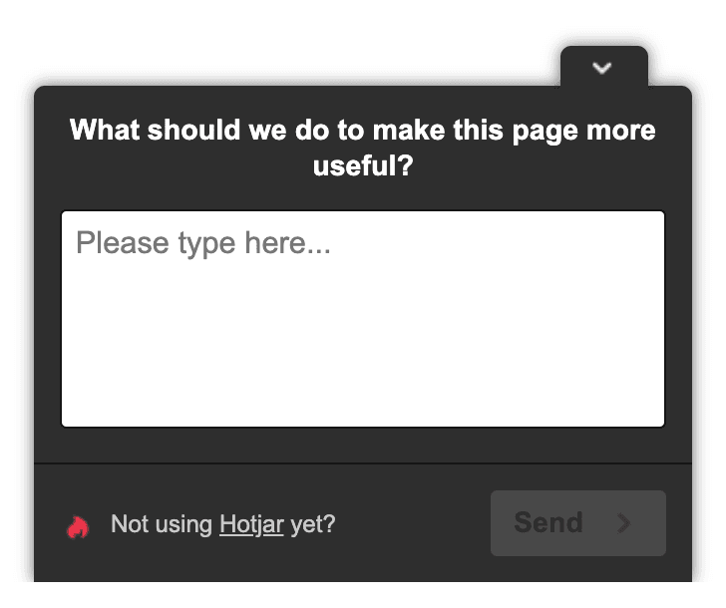Click the red Hotjar flame logo
The image size is (726, 608).
click(78, 526)
